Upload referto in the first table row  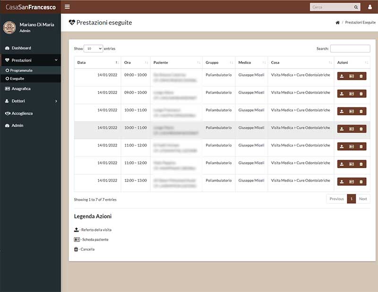(342, 76)
